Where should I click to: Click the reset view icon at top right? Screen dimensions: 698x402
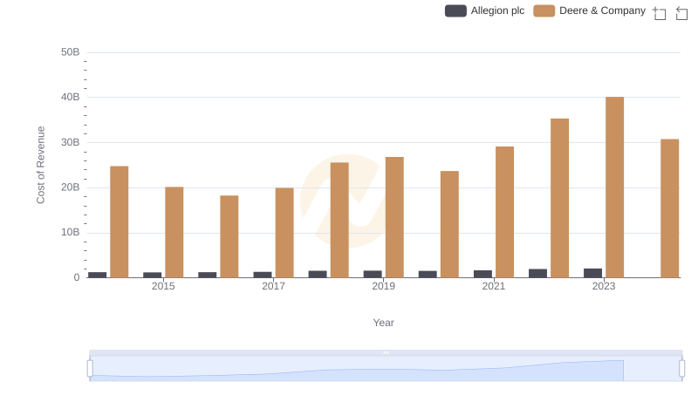(x=682, y=13)
